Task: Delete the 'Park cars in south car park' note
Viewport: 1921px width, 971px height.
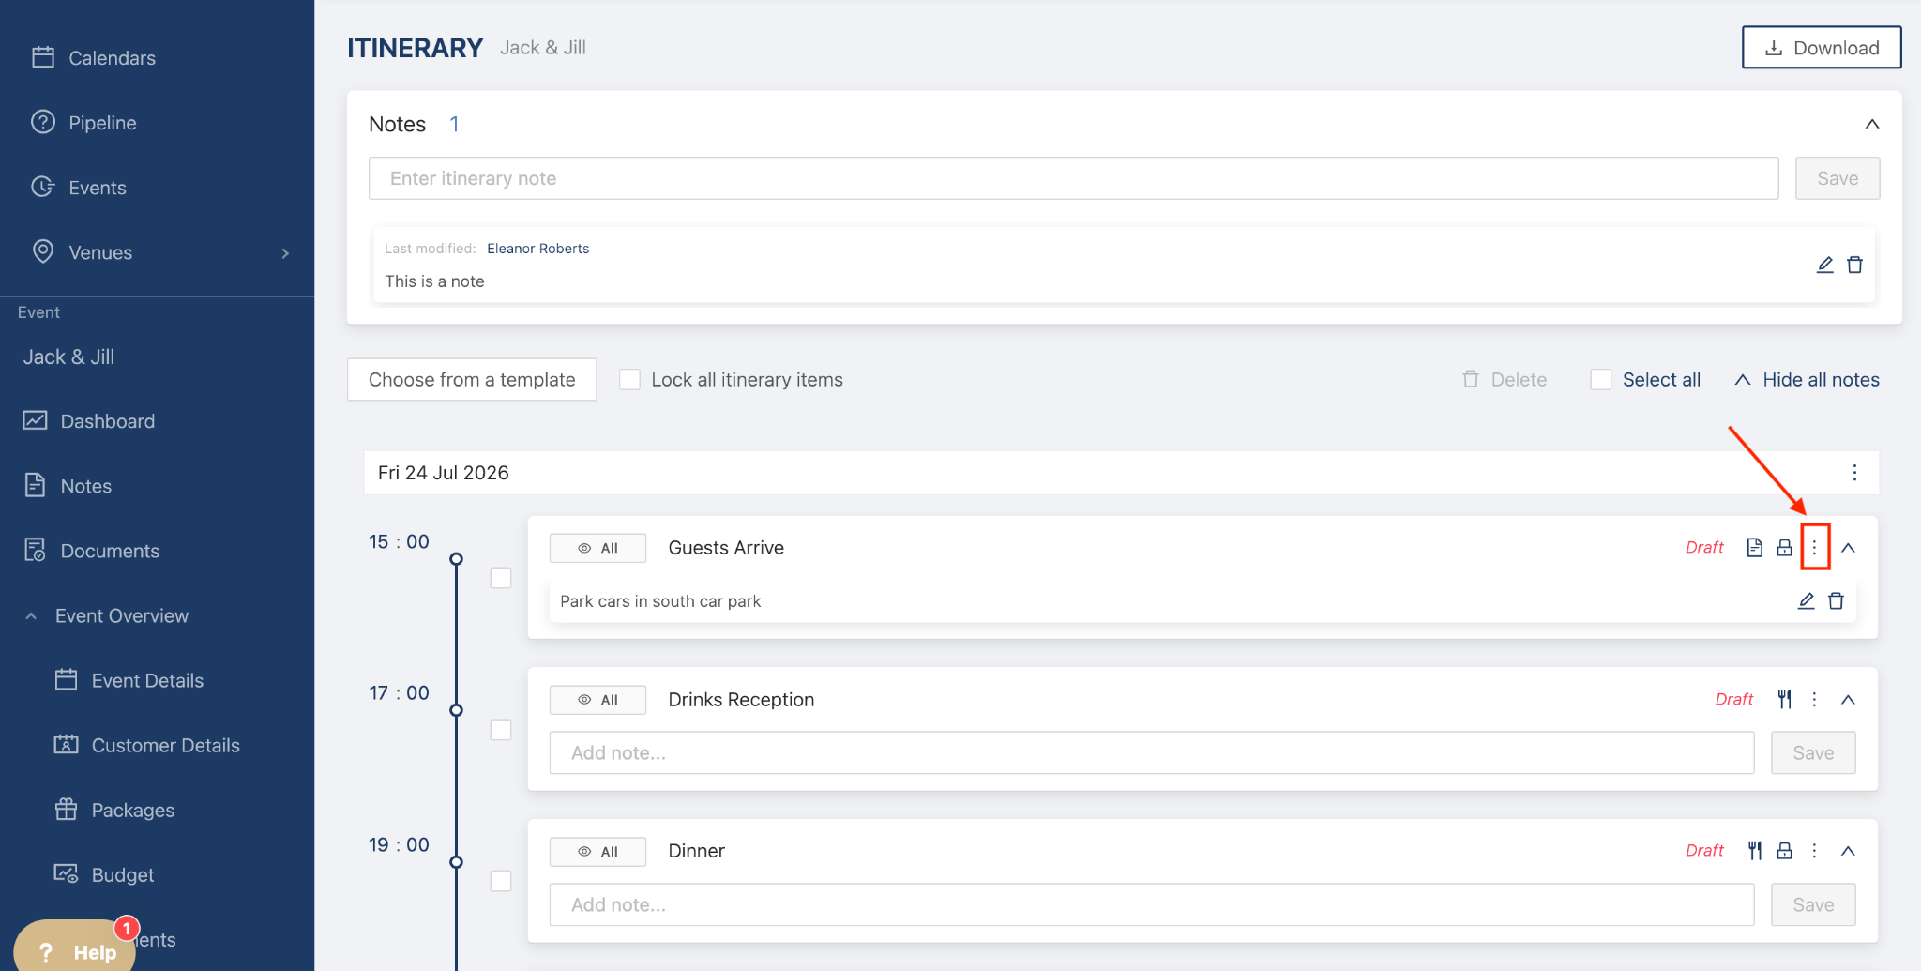Action: [1836, 601]
